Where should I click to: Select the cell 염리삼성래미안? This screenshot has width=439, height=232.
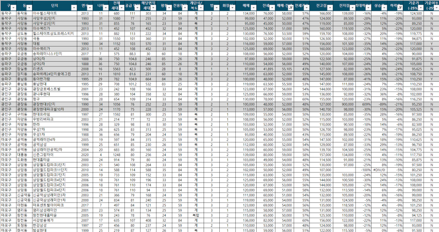(x=54, y=210)
